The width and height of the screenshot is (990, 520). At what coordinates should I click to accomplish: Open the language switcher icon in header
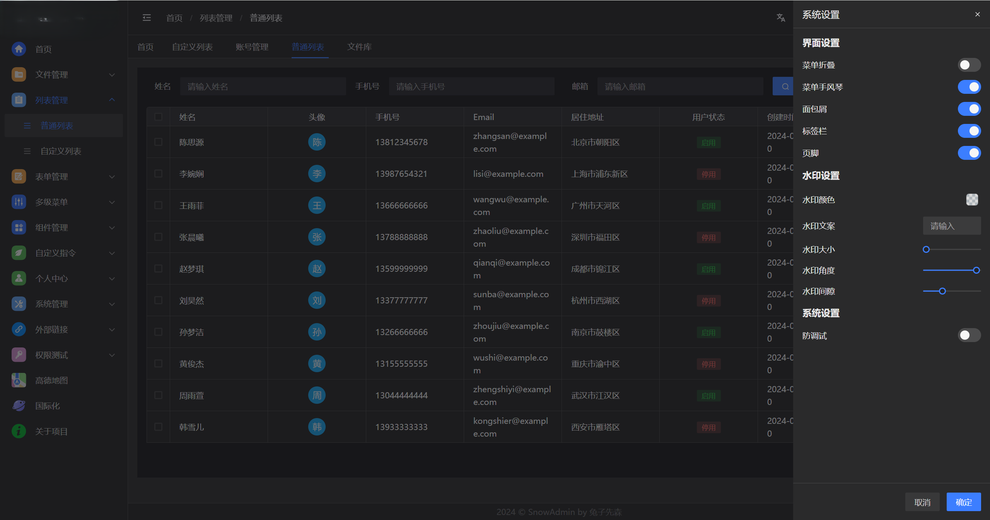781,17
